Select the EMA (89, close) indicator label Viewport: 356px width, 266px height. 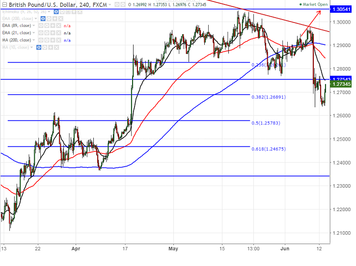click(x=17, y=25)
